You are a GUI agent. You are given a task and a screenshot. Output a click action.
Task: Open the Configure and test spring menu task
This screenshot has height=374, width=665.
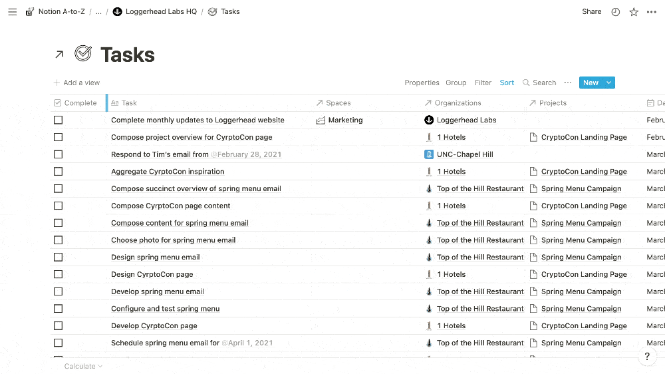[x=166, y=309]
